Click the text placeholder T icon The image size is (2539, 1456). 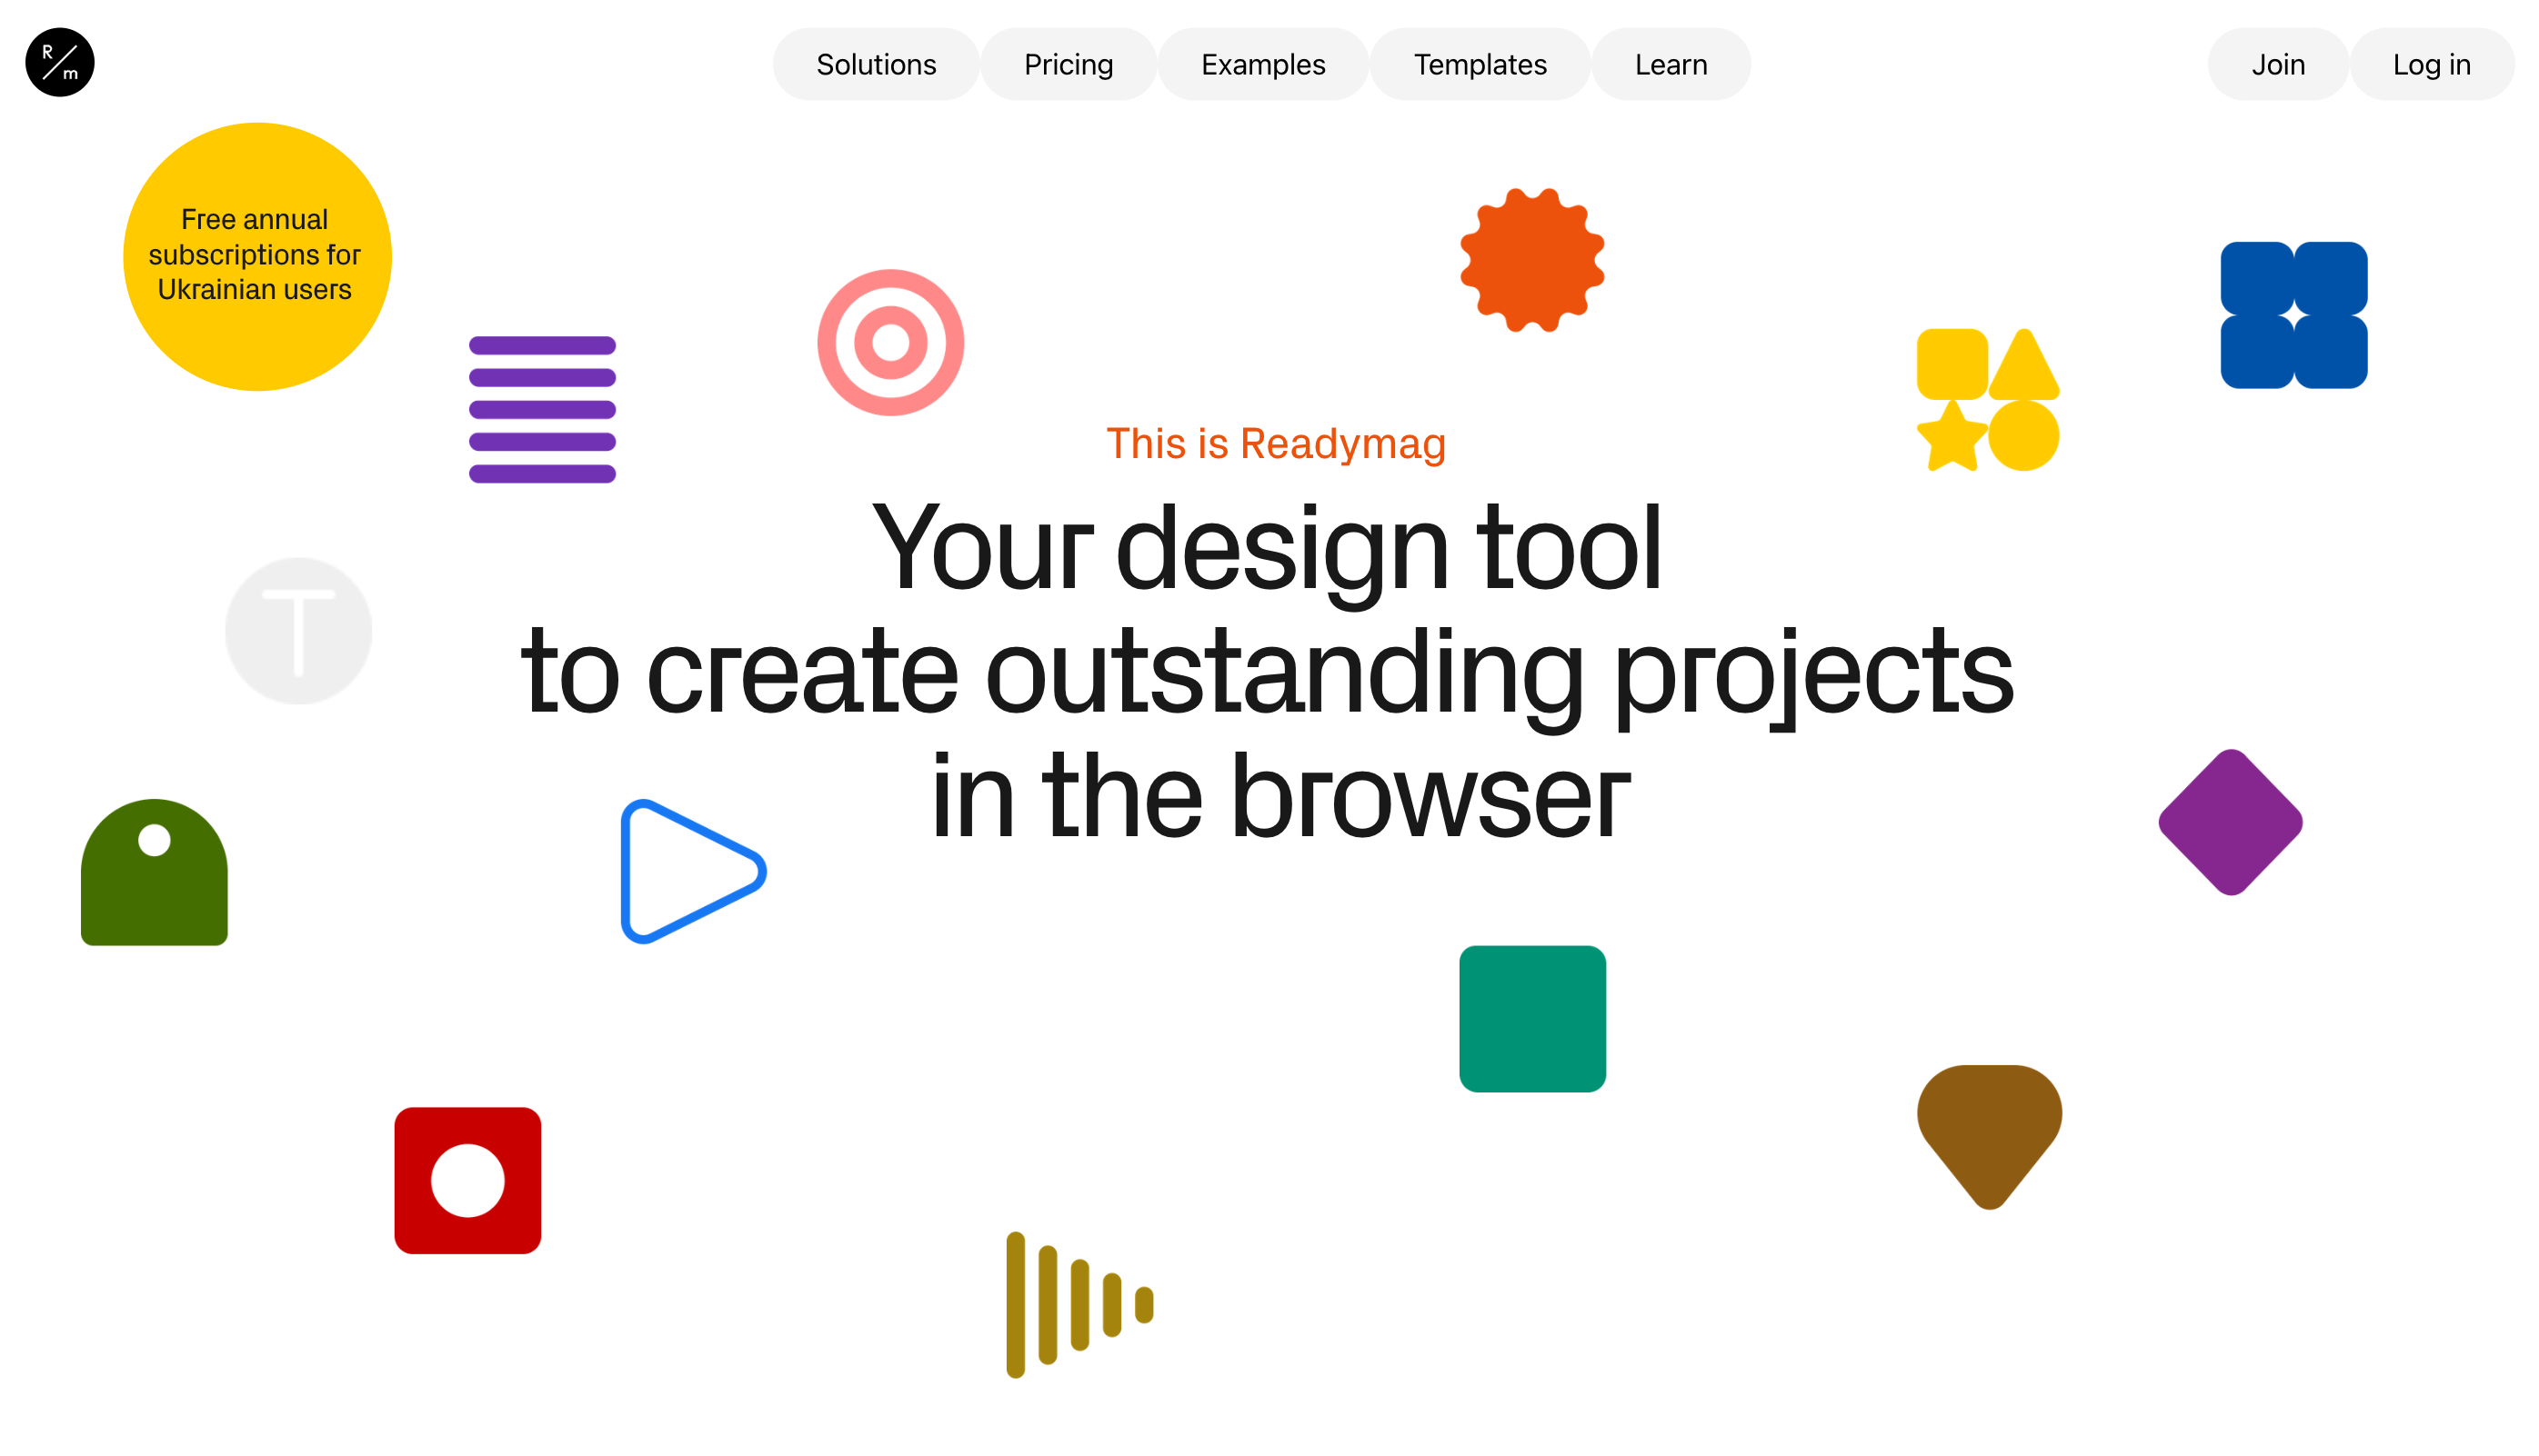[x=298, y=632]
